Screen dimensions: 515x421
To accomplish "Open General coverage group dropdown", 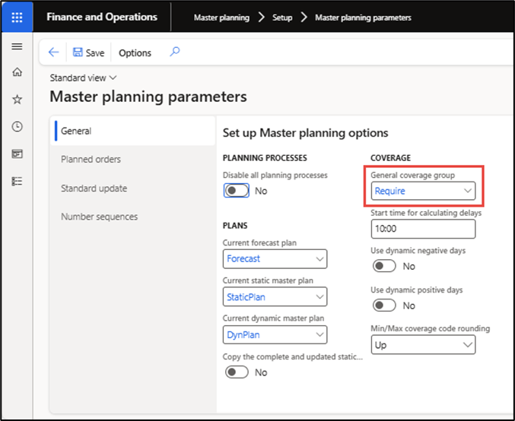I will (x=423, y=191).
